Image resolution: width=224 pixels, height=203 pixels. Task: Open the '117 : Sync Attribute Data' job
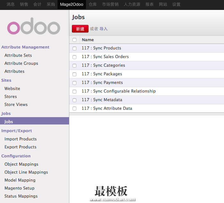107,109
